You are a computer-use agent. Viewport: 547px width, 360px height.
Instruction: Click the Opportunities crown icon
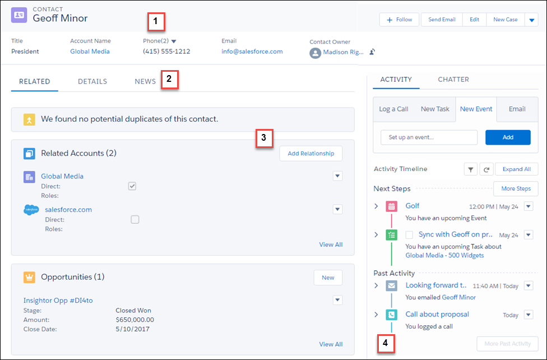click(x=29, y=277)
